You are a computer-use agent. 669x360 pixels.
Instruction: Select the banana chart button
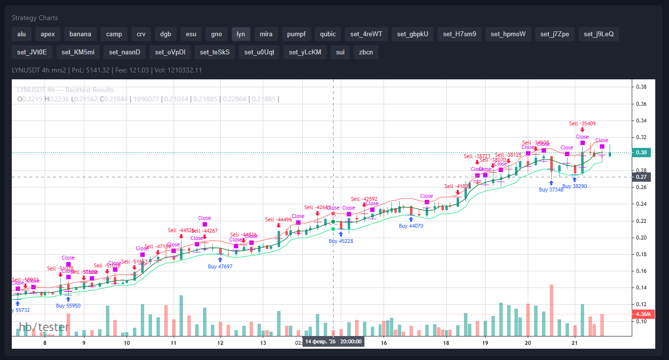(x=80, y=34)
